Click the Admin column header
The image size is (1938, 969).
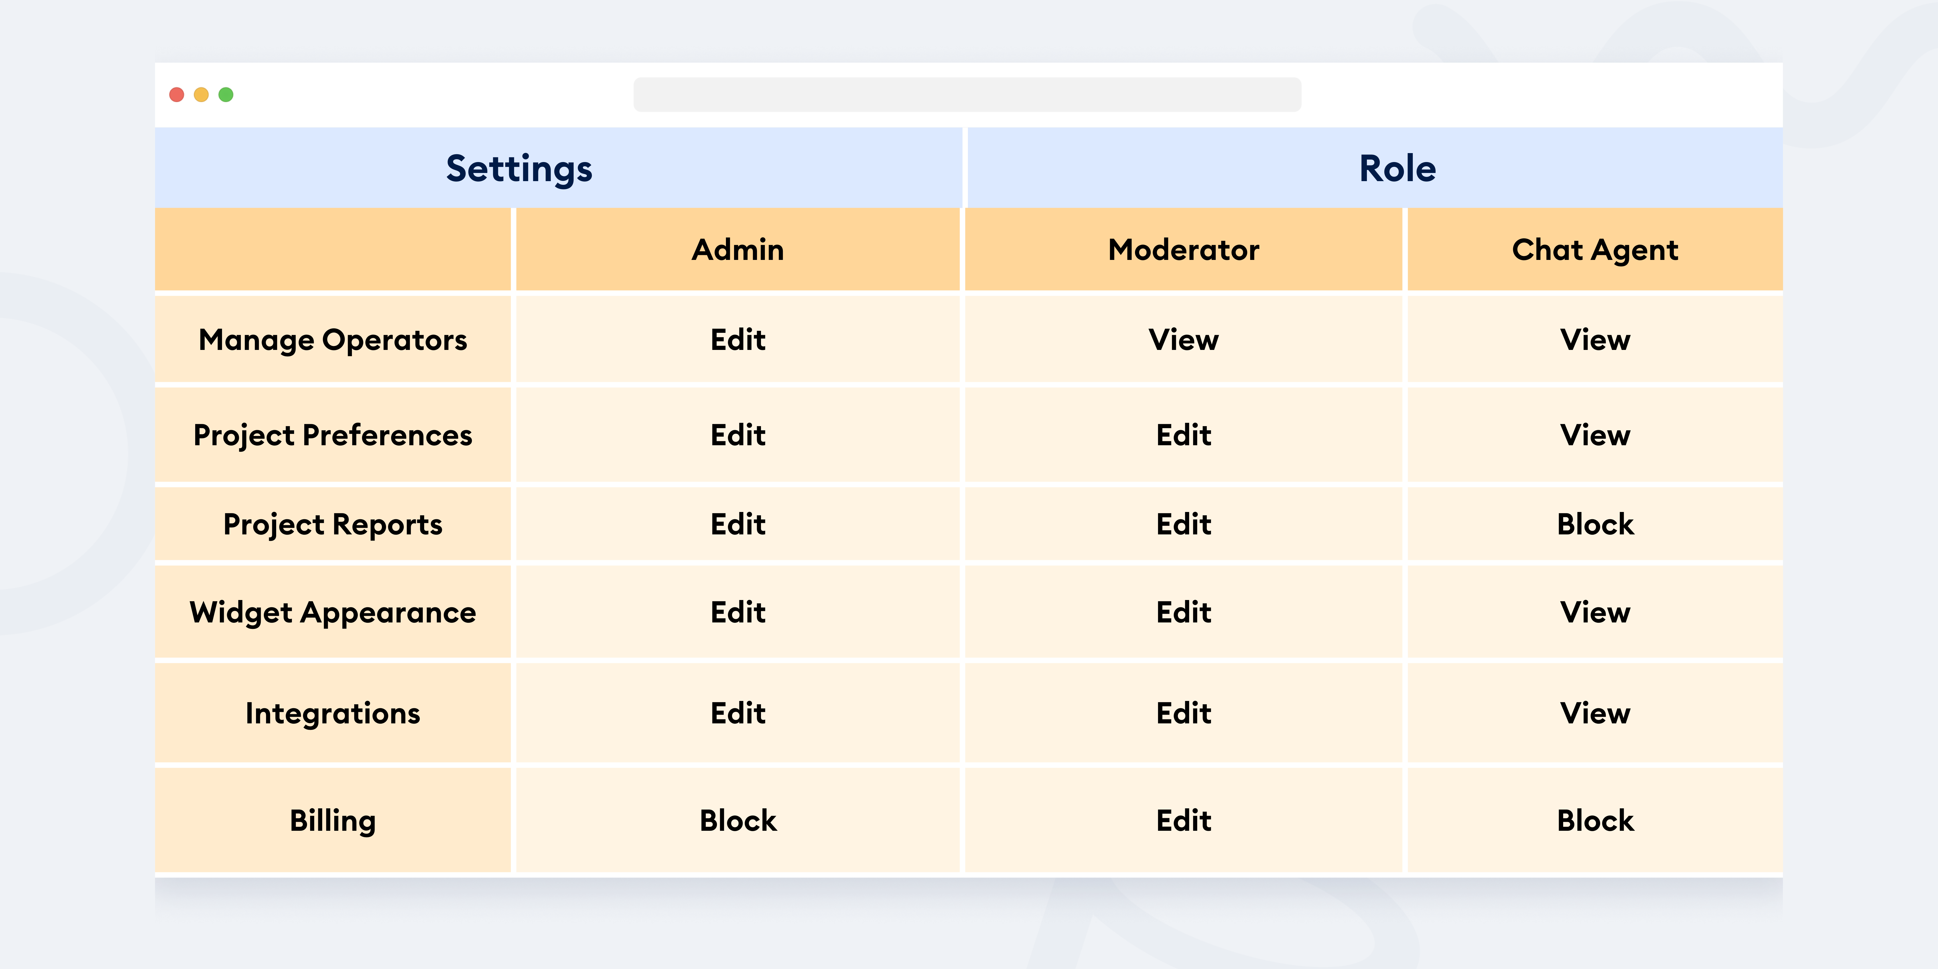[737, 250]
